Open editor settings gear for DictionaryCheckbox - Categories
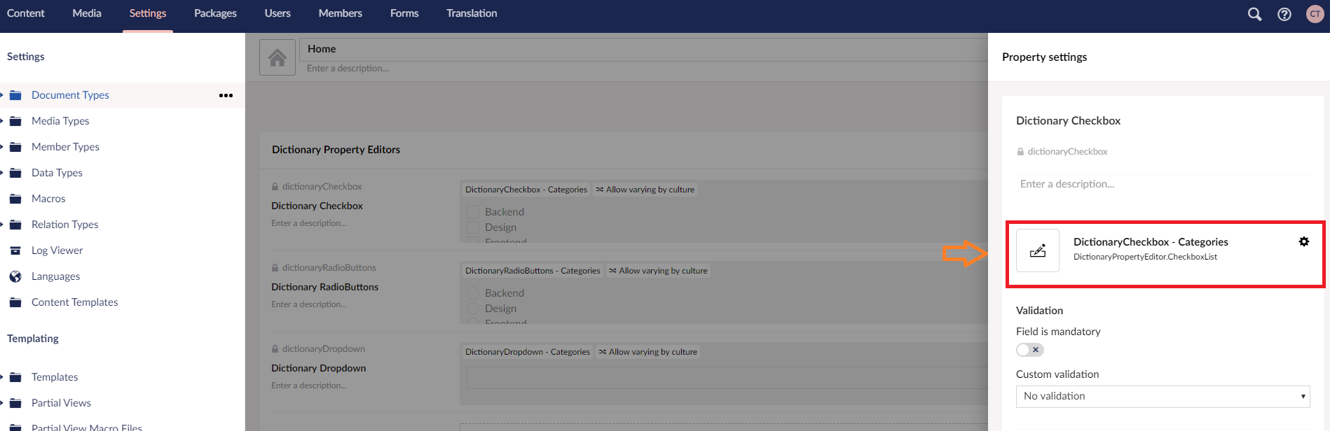 [x=1304, y=241]
